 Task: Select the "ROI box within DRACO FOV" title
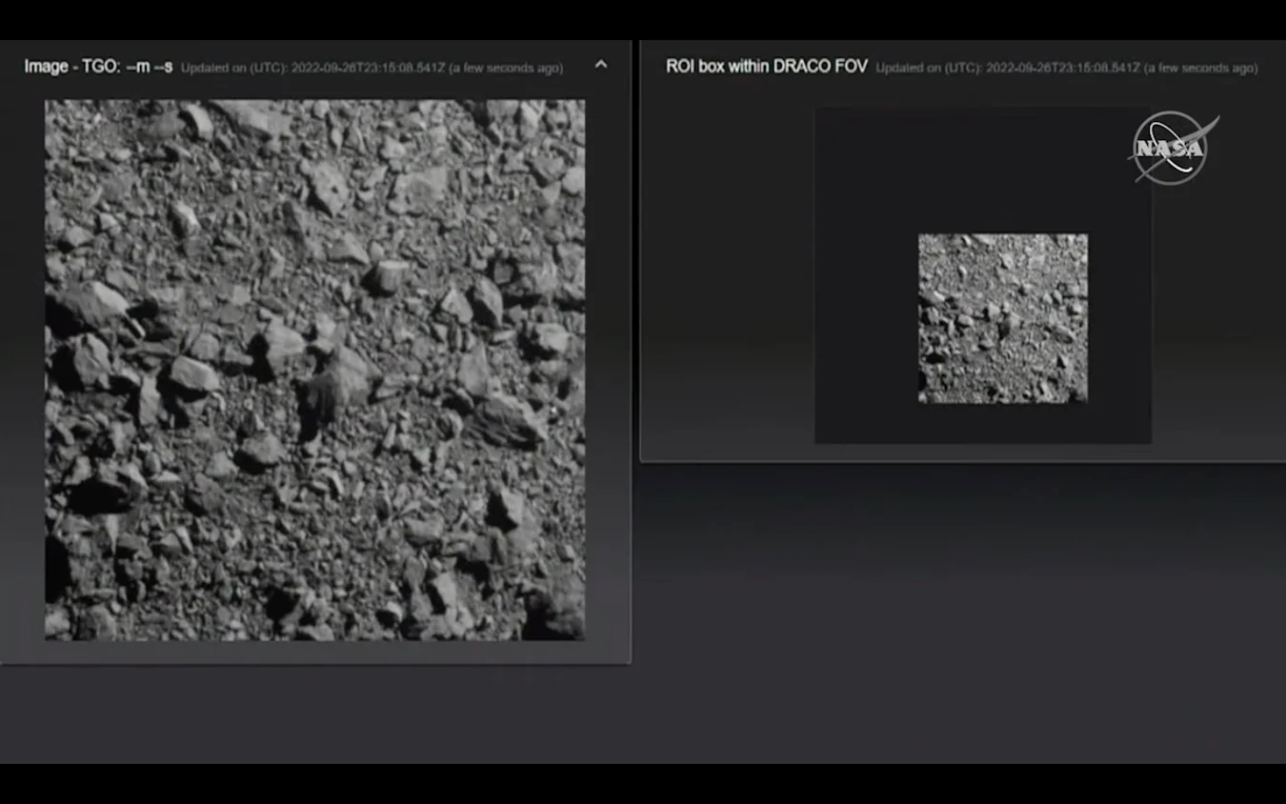(766, 67)
